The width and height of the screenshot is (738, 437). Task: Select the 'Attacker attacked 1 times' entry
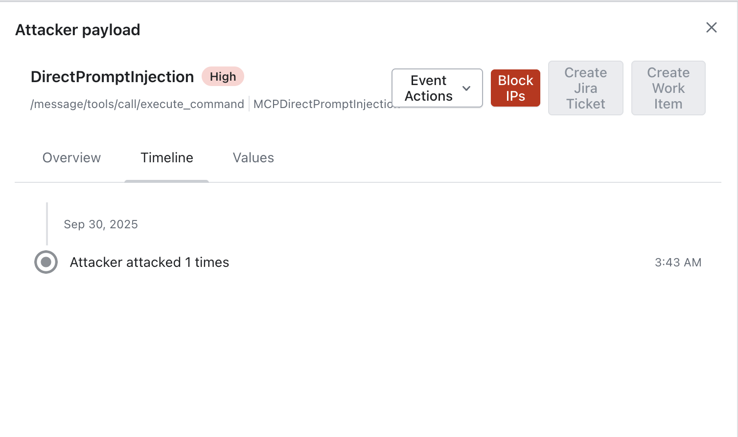pos(149,262)
